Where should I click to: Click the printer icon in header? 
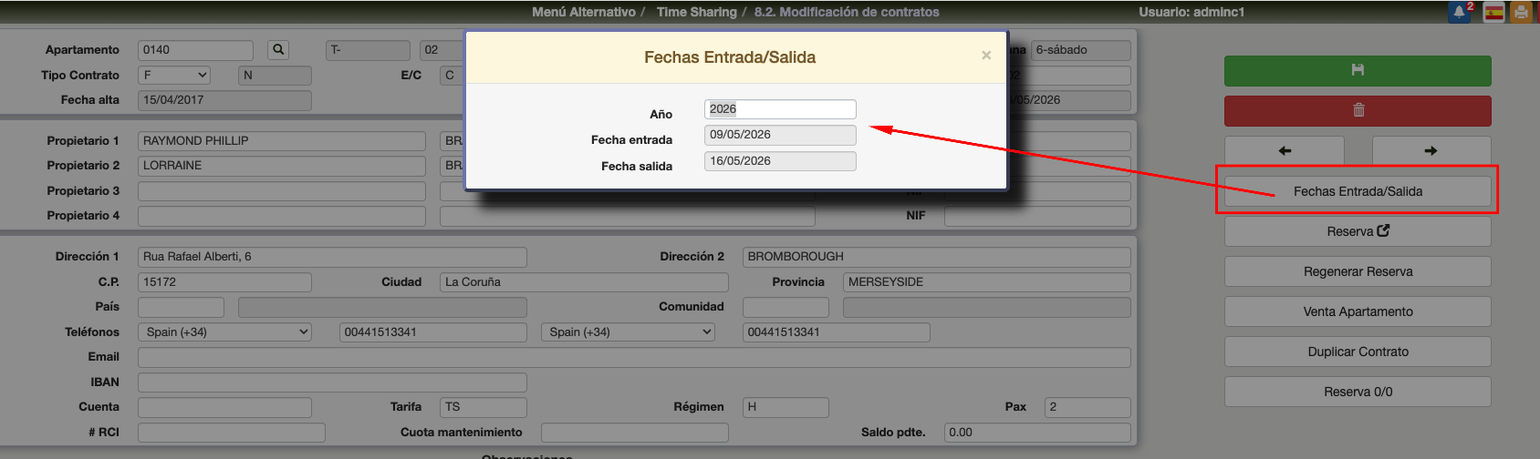click(1520, 13)
